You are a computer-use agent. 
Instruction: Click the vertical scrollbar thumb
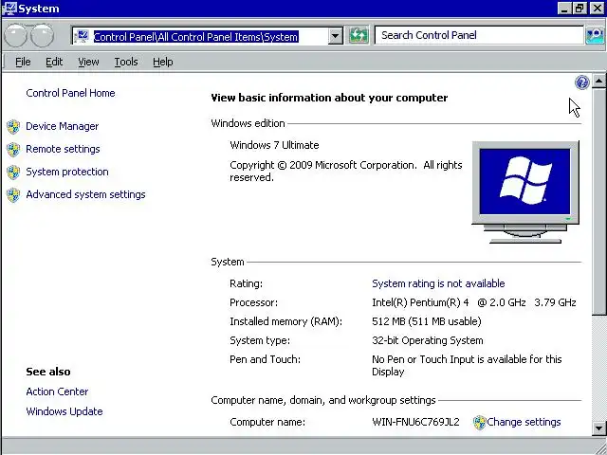(598, 202)
